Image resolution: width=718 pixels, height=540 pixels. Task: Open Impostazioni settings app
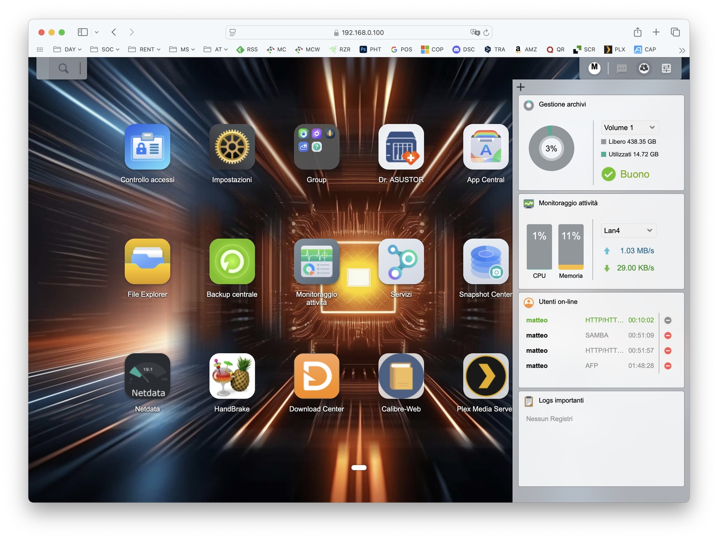[x=232, y=147]
